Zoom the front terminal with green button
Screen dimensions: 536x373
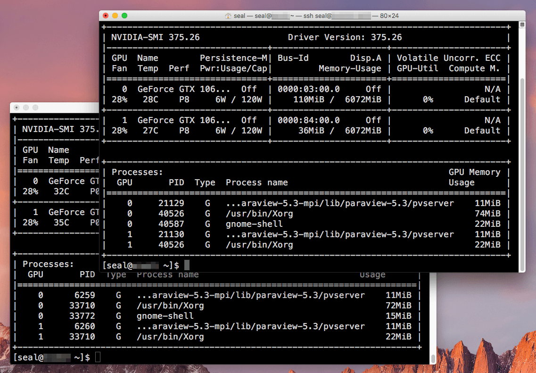pos(124,16)
